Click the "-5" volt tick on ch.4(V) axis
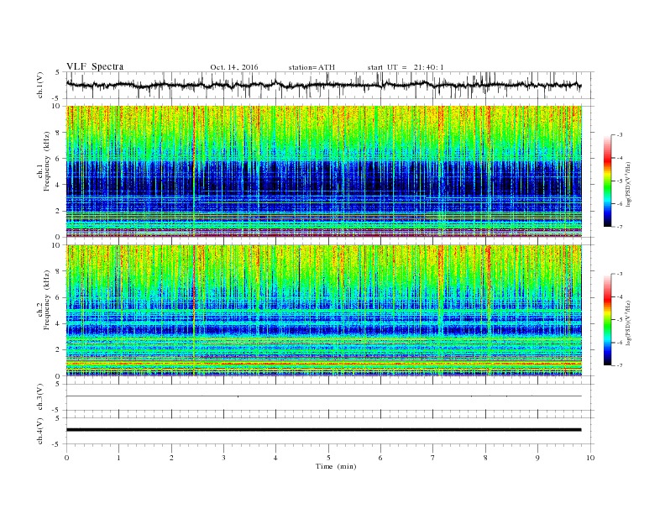 57,444
